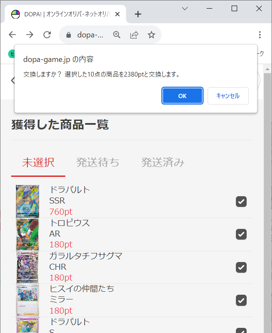
Task: Switch to 発送済み tab
Action: point(163,163)
